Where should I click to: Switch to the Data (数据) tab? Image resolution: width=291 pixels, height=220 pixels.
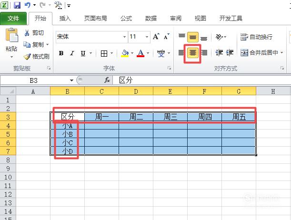click(151, 19)
